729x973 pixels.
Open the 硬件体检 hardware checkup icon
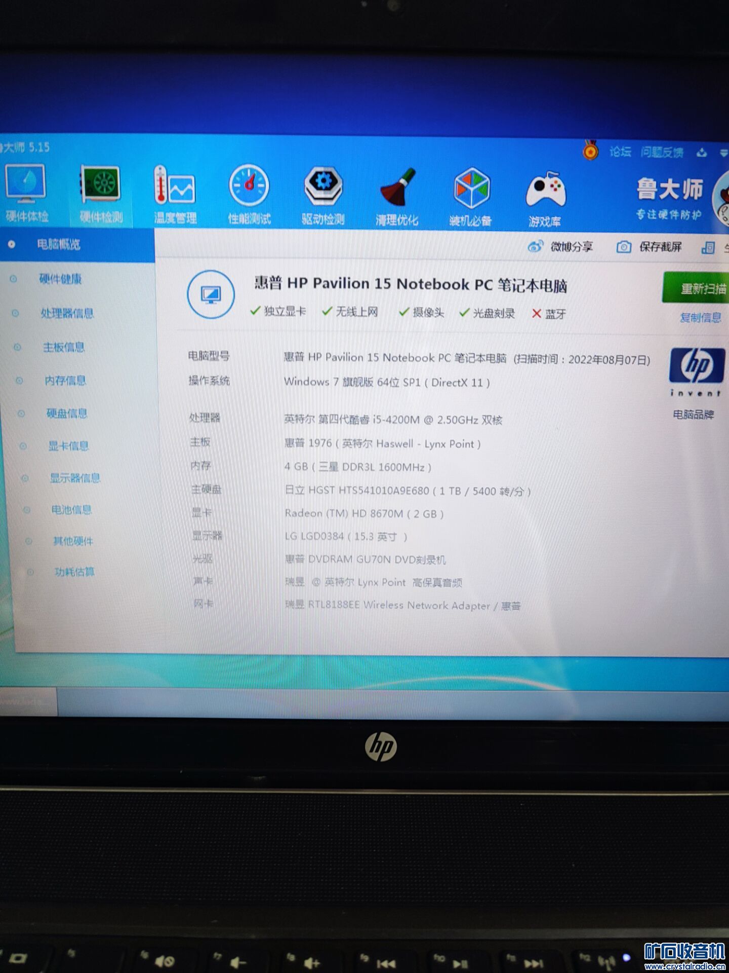pyautogui.click(x=26, y=193)
